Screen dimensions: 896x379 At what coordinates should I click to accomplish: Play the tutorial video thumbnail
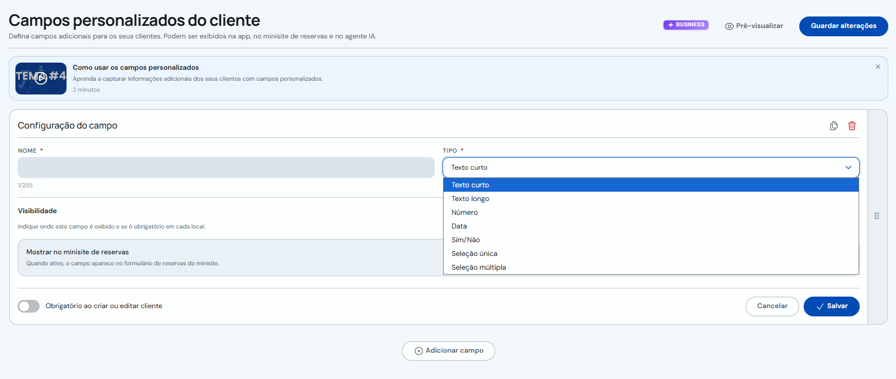pos(41,79)
